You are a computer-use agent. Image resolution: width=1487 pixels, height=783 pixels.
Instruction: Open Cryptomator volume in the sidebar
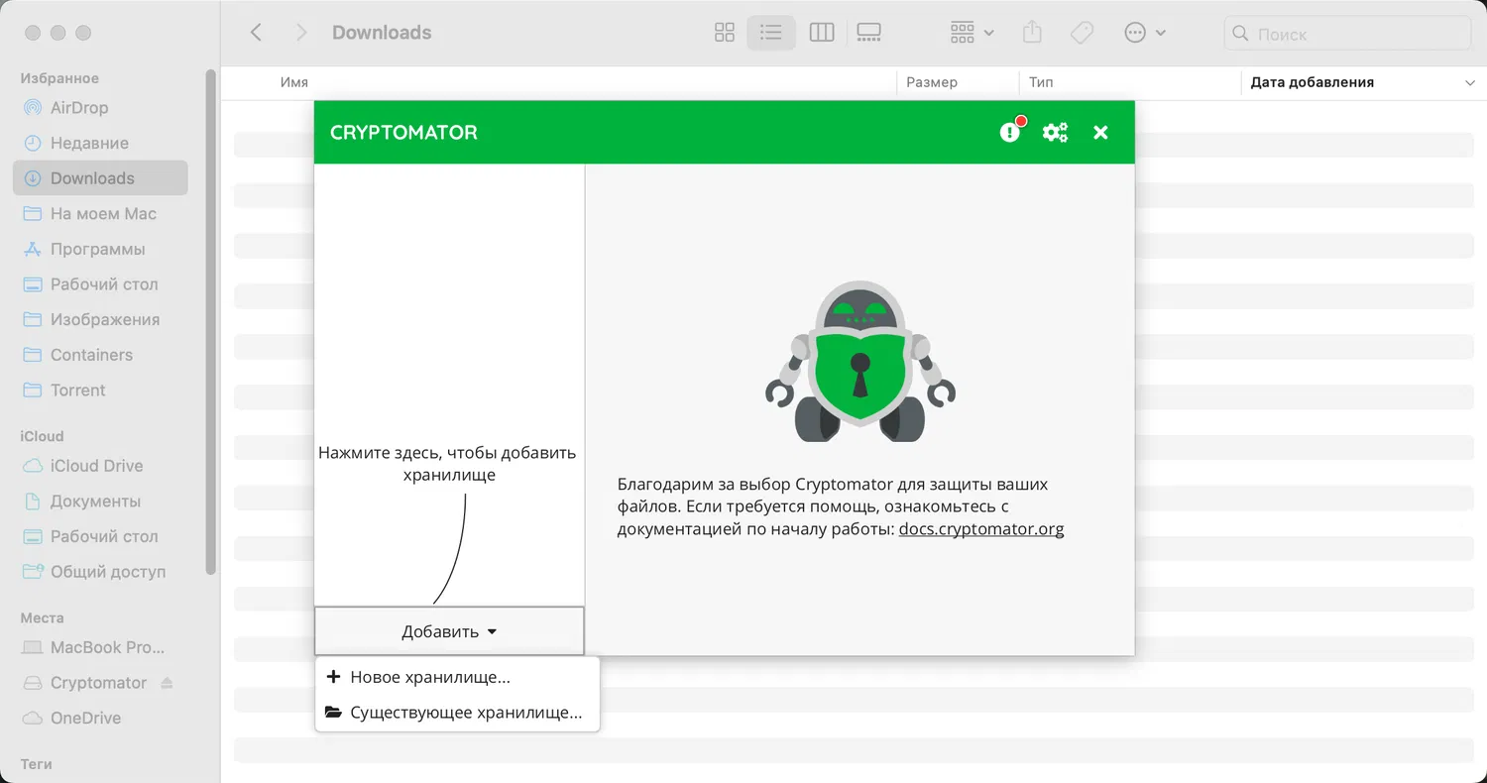(98, 683)
